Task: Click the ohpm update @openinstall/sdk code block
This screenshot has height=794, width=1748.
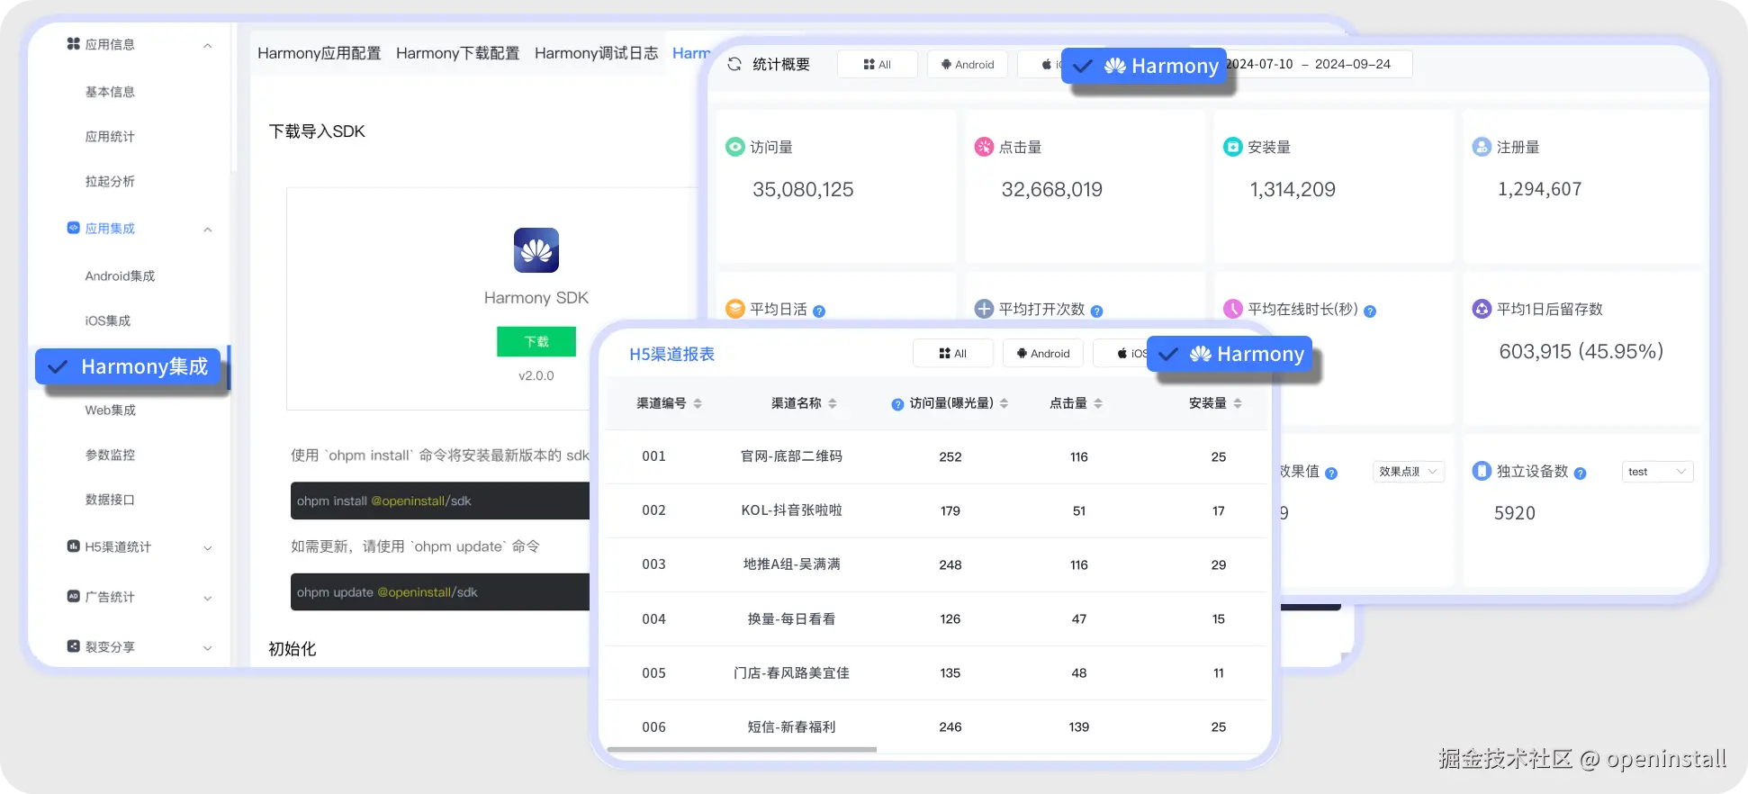Action: click(440, 592)
